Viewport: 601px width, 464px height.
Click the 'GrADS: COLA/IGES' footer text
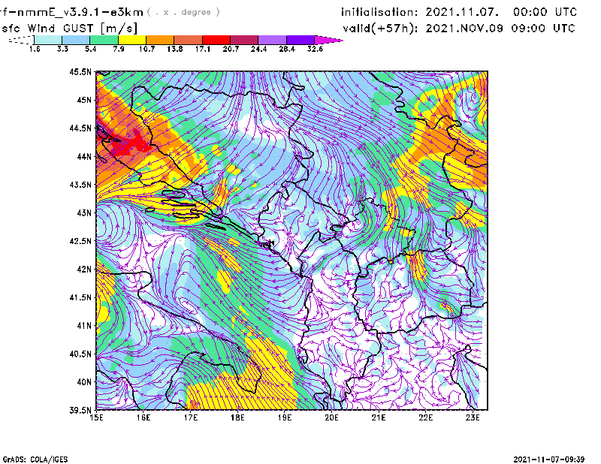[x=35, y=459]
